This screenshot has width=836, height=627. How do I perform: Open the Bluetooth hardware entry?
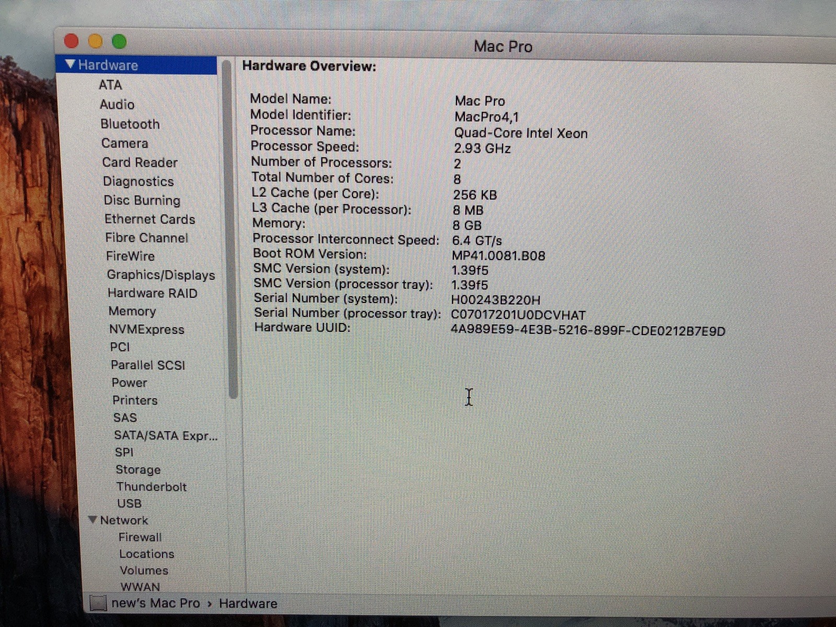pos(130,124)
